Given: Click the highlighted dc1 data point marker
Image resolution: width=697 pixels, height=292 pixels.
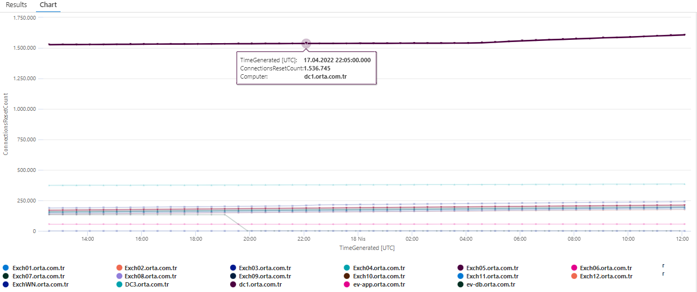Looking at the screenshot, I should (x=306, y=43).
